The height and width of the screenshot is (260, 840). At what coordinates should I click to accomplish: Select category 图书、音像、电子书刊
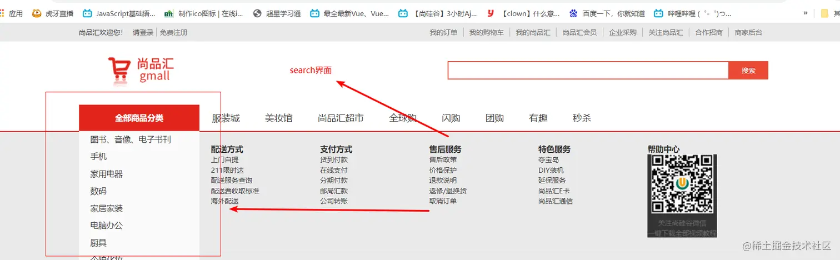131,139
